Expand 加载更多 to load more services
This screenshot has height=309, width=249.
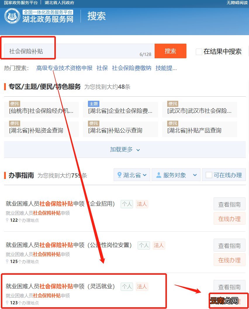point(125,150)
